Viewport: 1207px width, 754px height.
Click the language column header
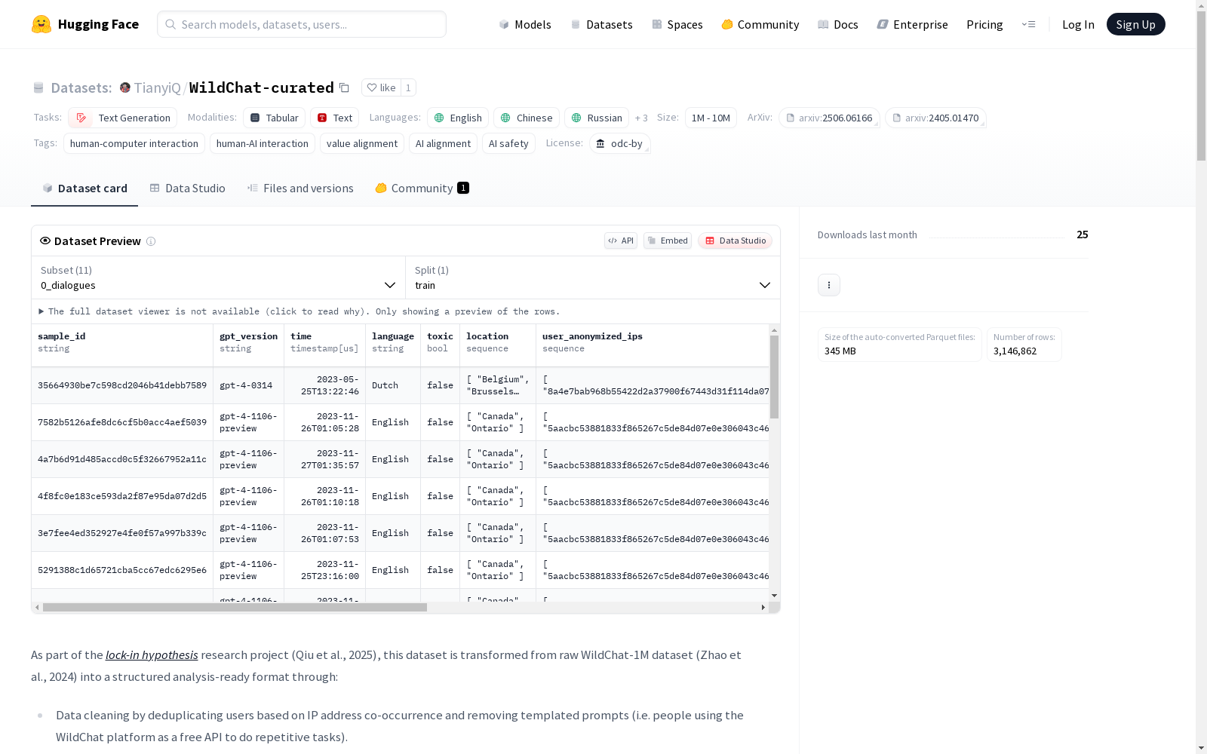[393, 345]
